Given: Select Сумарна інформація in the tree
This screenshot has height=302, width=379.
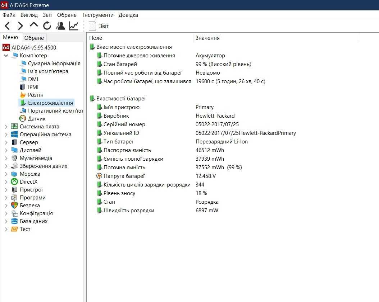Looking at the screenshot, I should point(54,63).
